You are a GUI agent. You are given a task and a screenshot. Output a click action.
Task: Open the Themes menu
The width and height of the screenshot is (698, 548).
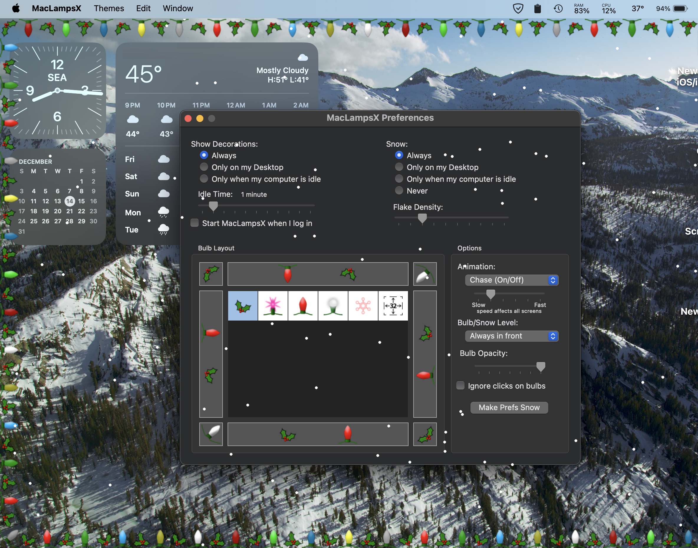pyautogui.click(x=109, y=8)
